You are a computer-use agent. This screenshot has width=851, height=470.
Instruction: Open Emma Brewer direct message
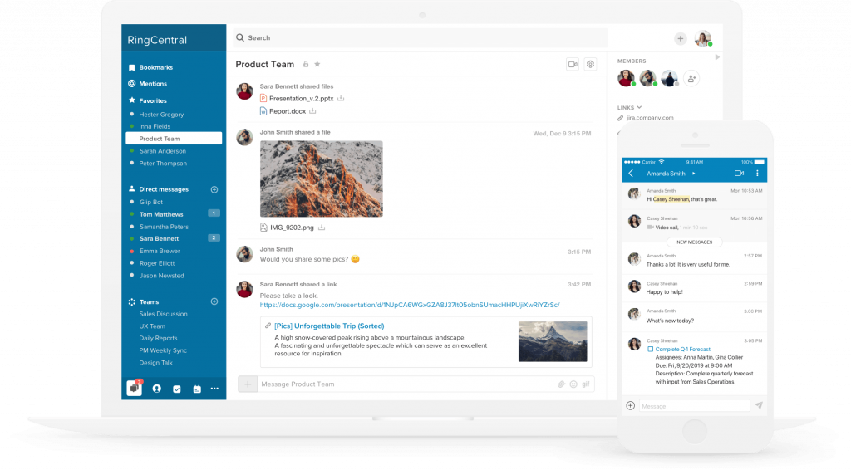pyautogui.click(x=160, y=251)
